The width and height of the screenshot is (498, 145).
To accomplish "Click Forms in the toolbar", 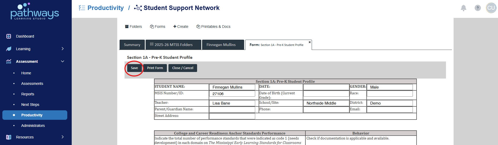I will [x=158, y=27].
